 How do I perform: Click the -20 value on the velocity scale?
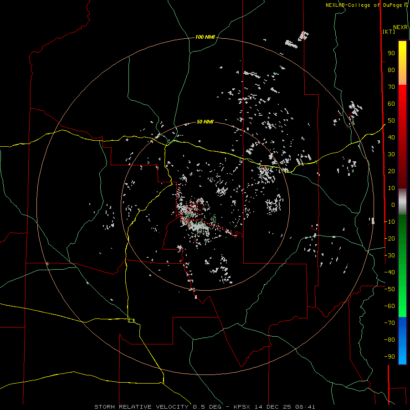[389, 238]
